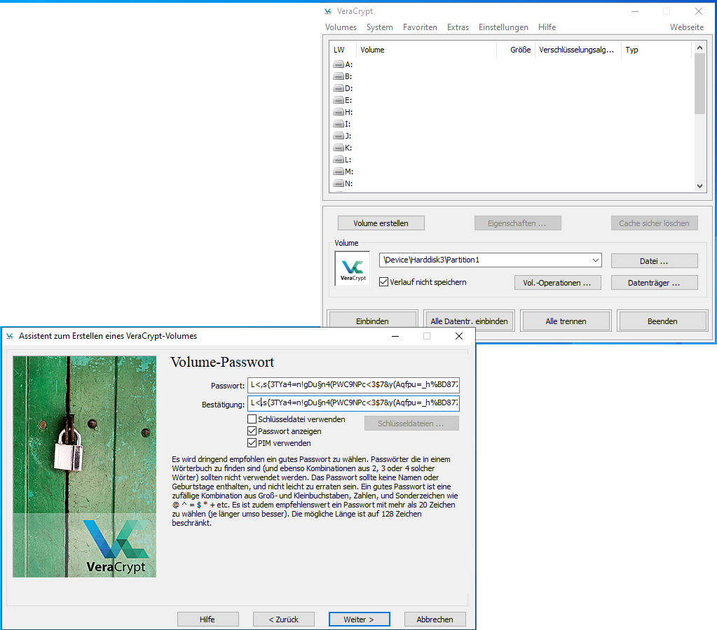Select drive E: icon in drive list
717x630 pixels.
[339, 100]
